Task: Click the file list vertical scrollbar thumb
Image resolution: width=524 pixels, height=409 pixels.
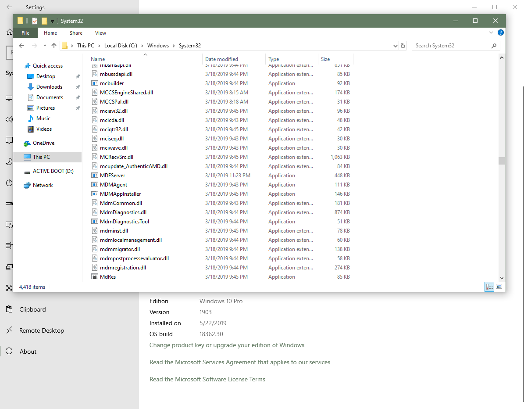Action: coord(502,161)
